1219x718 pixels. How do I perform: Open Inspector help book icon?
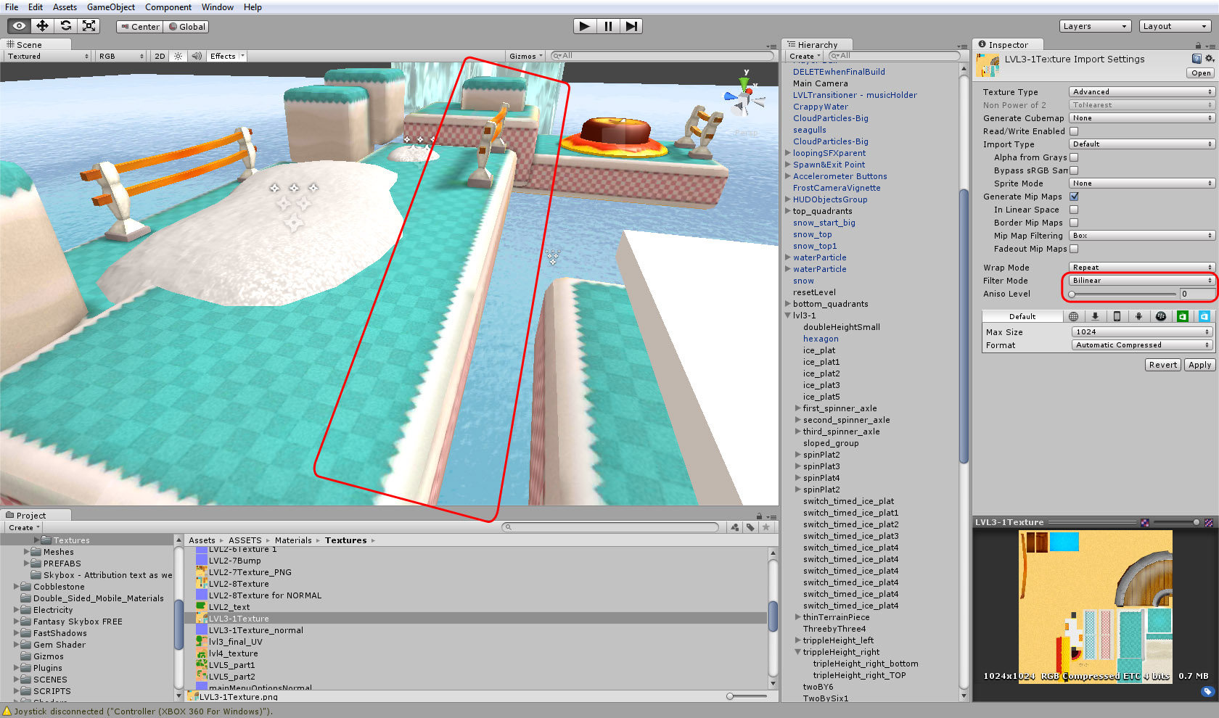(1197, 59)
